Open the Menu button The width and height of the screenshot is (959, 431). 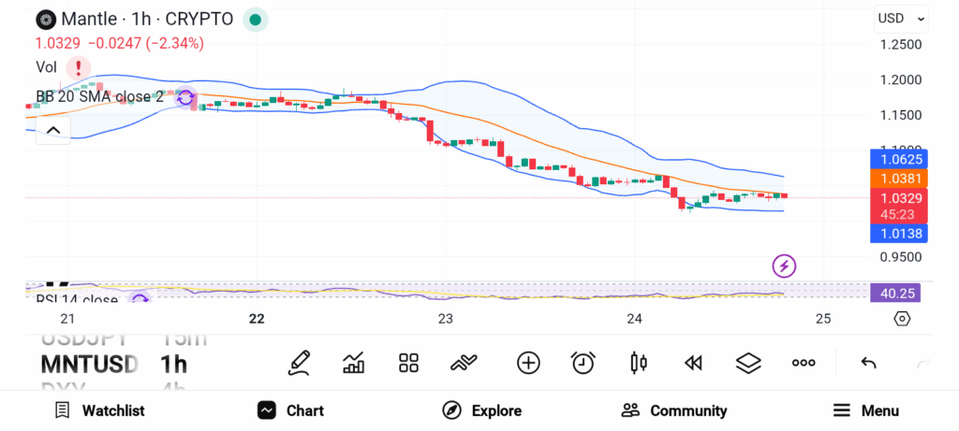point(865,410)
